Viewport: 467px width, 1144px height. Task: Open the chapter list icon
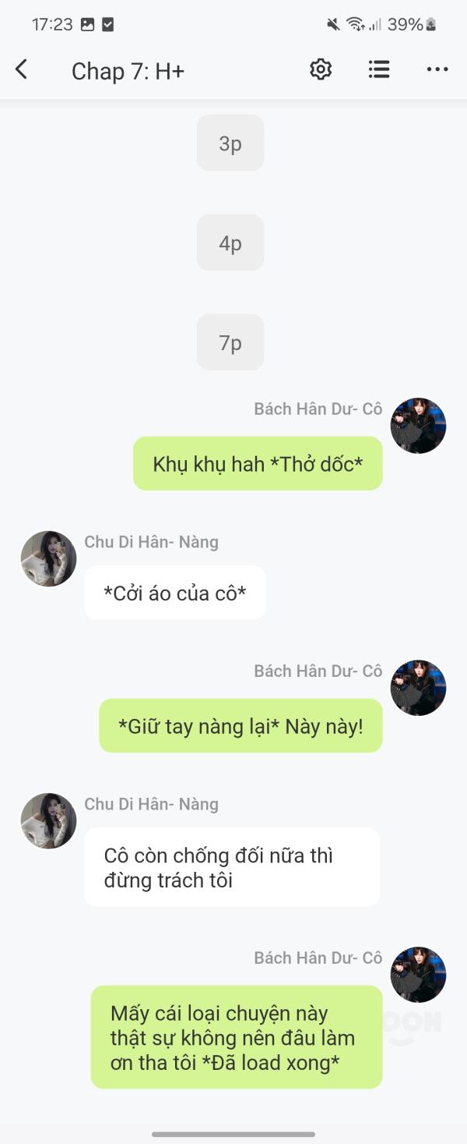point(379,69)
